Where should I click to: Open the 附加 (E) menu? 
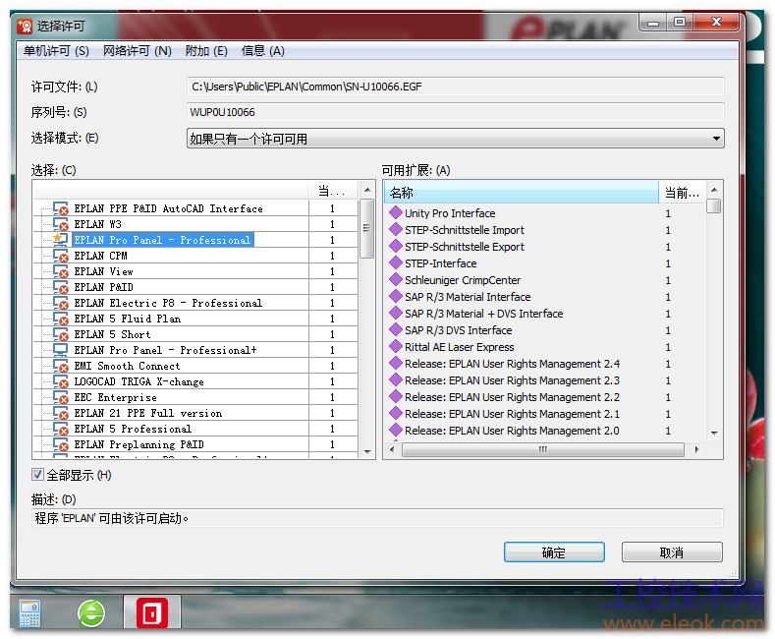pyautogui.click(x=206, y=51)
